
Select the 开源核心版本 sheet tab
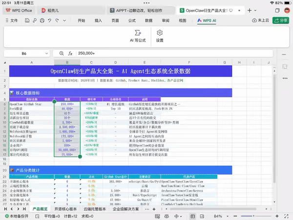(x=65, y=209)
